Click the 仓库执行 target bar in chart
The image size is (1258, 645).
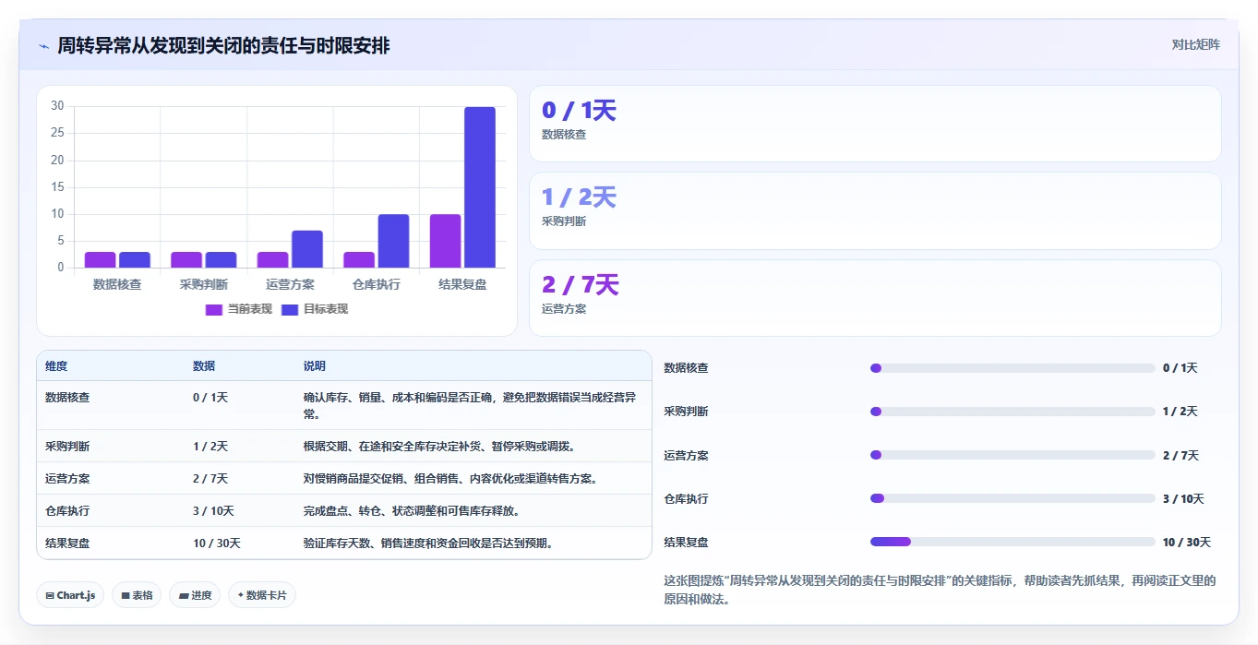click(393, 241)
